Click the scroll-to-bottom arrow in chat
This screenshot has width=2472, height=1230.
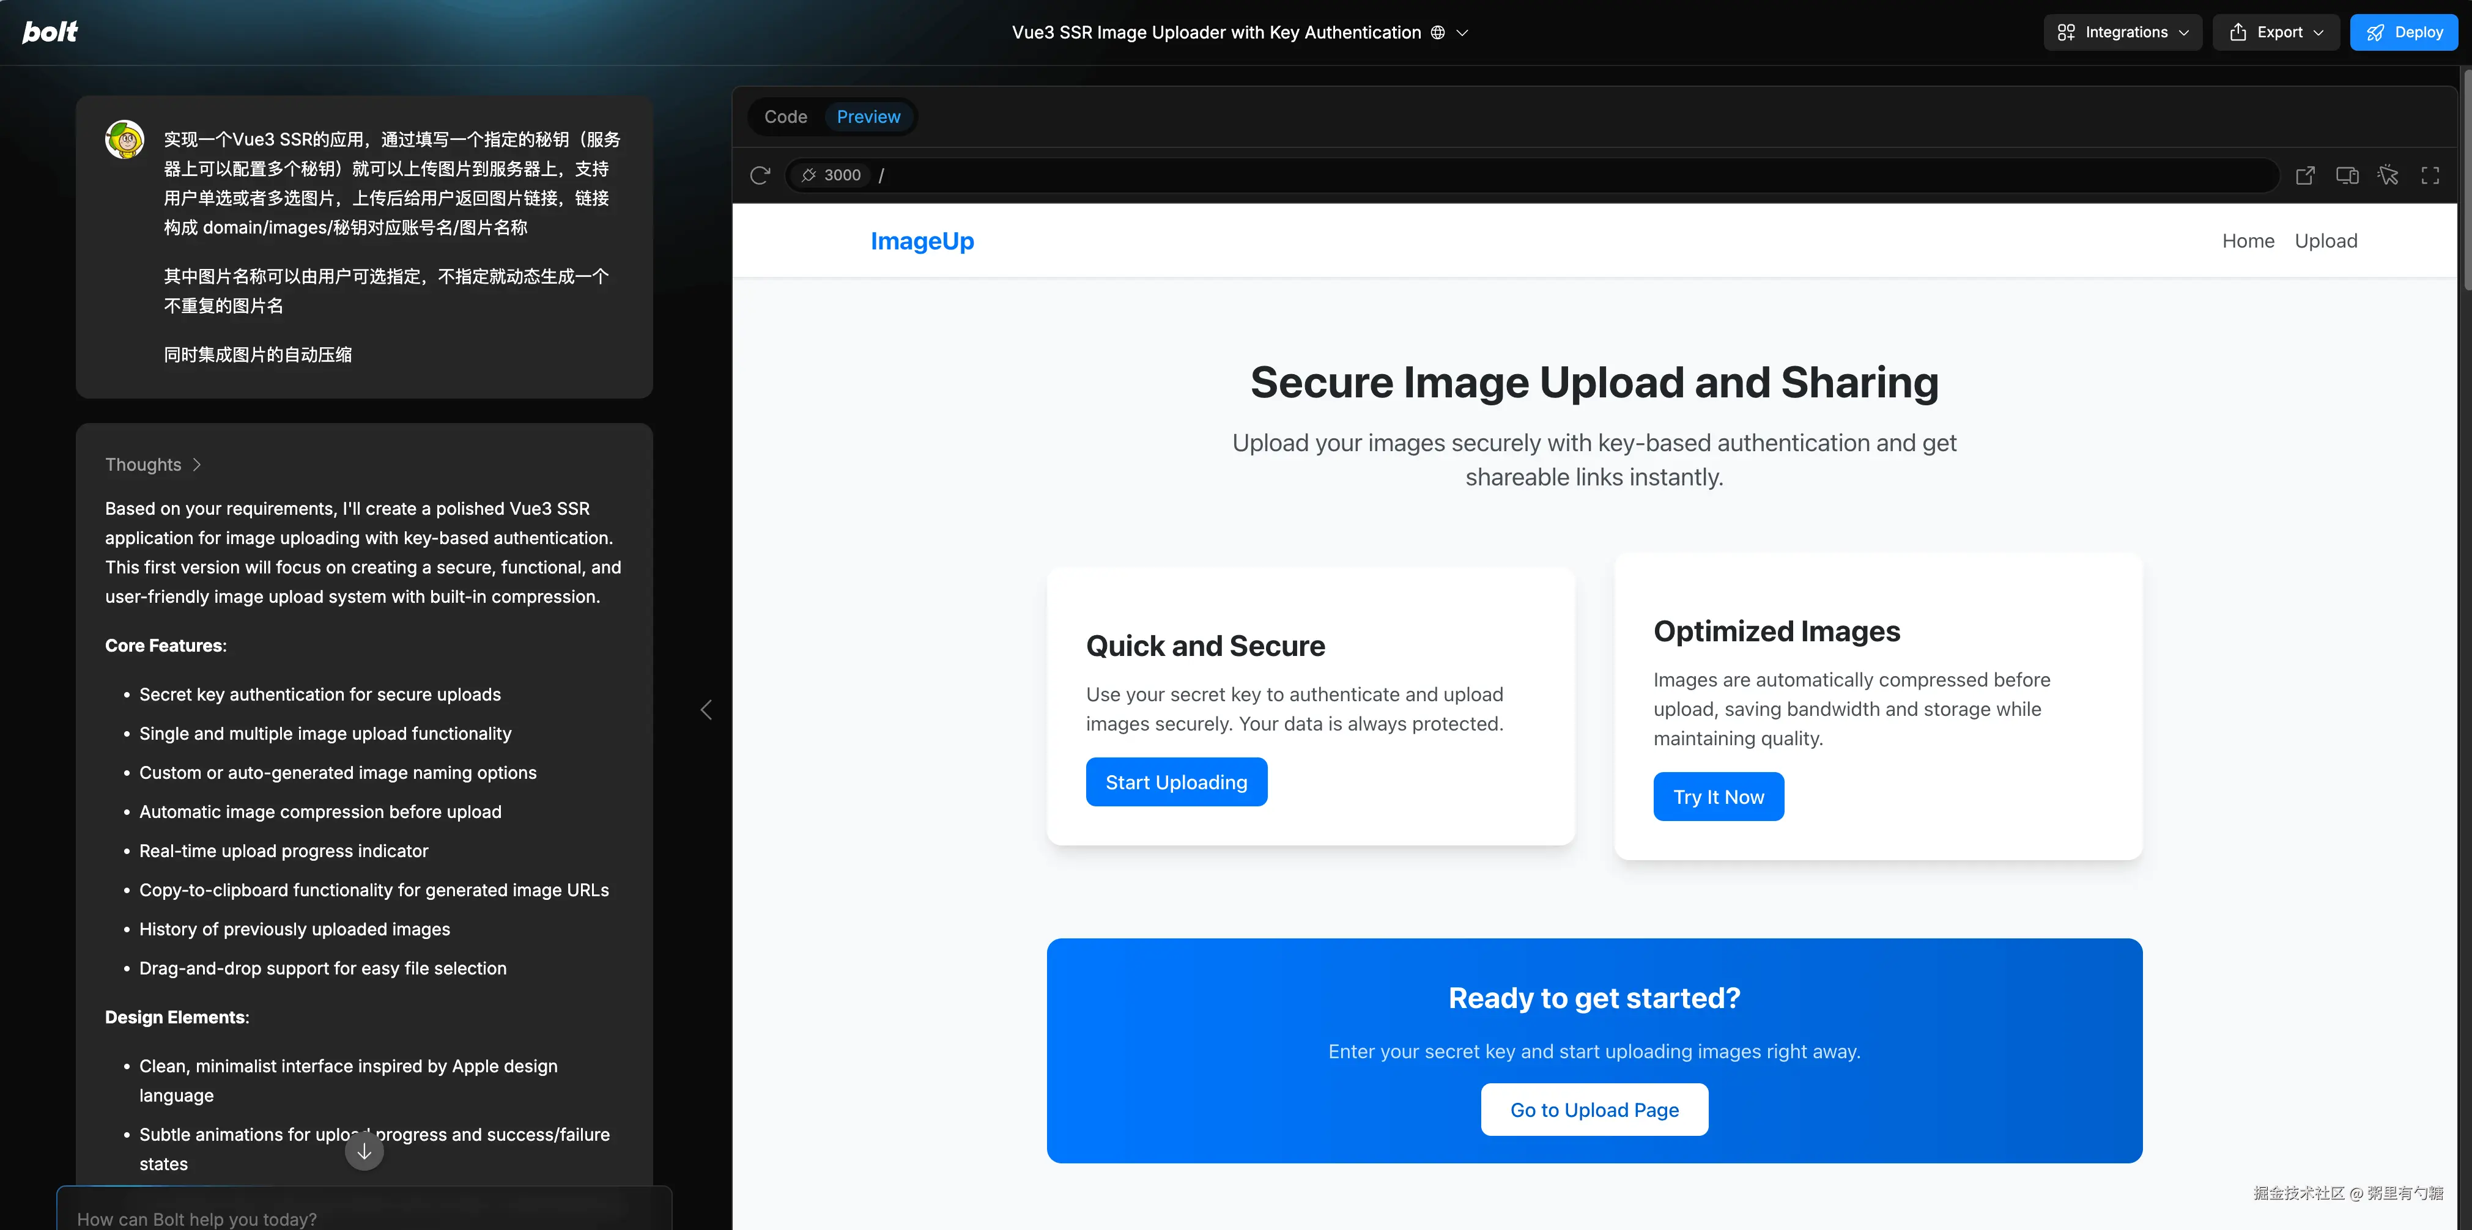(364, 1151)
